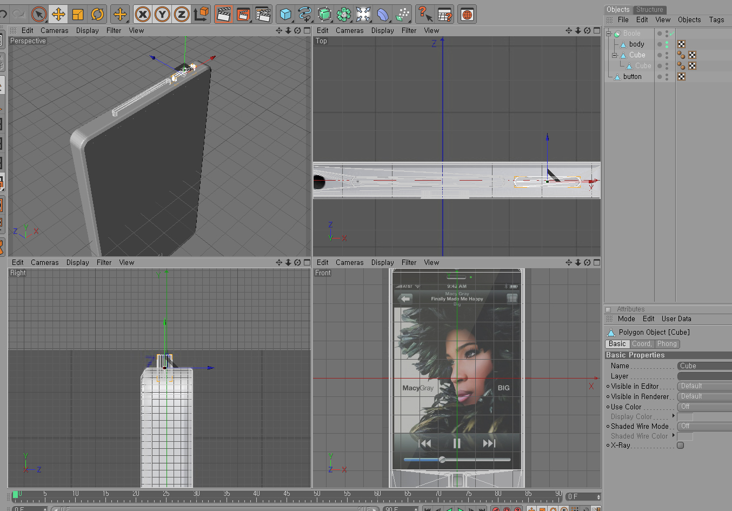The image size is (732, 511).
Task: Click the Layer field
Action: click(x=704, y=376)
